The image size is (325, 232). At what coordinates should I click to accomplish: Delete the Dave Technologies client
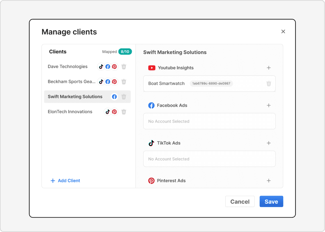click(x=124, y=67)
